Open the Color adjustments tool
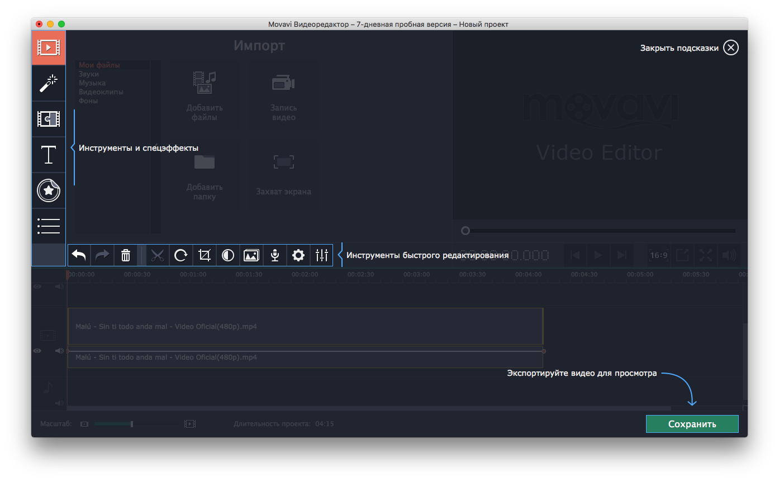 click(228, 255)
